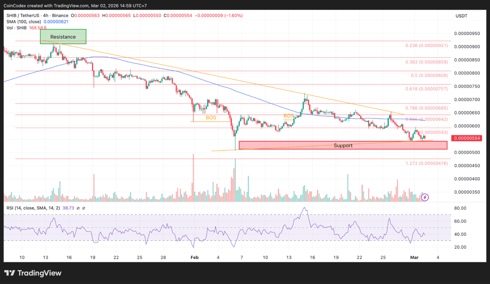Click the second ∅ icon in RSI legend

84,208
